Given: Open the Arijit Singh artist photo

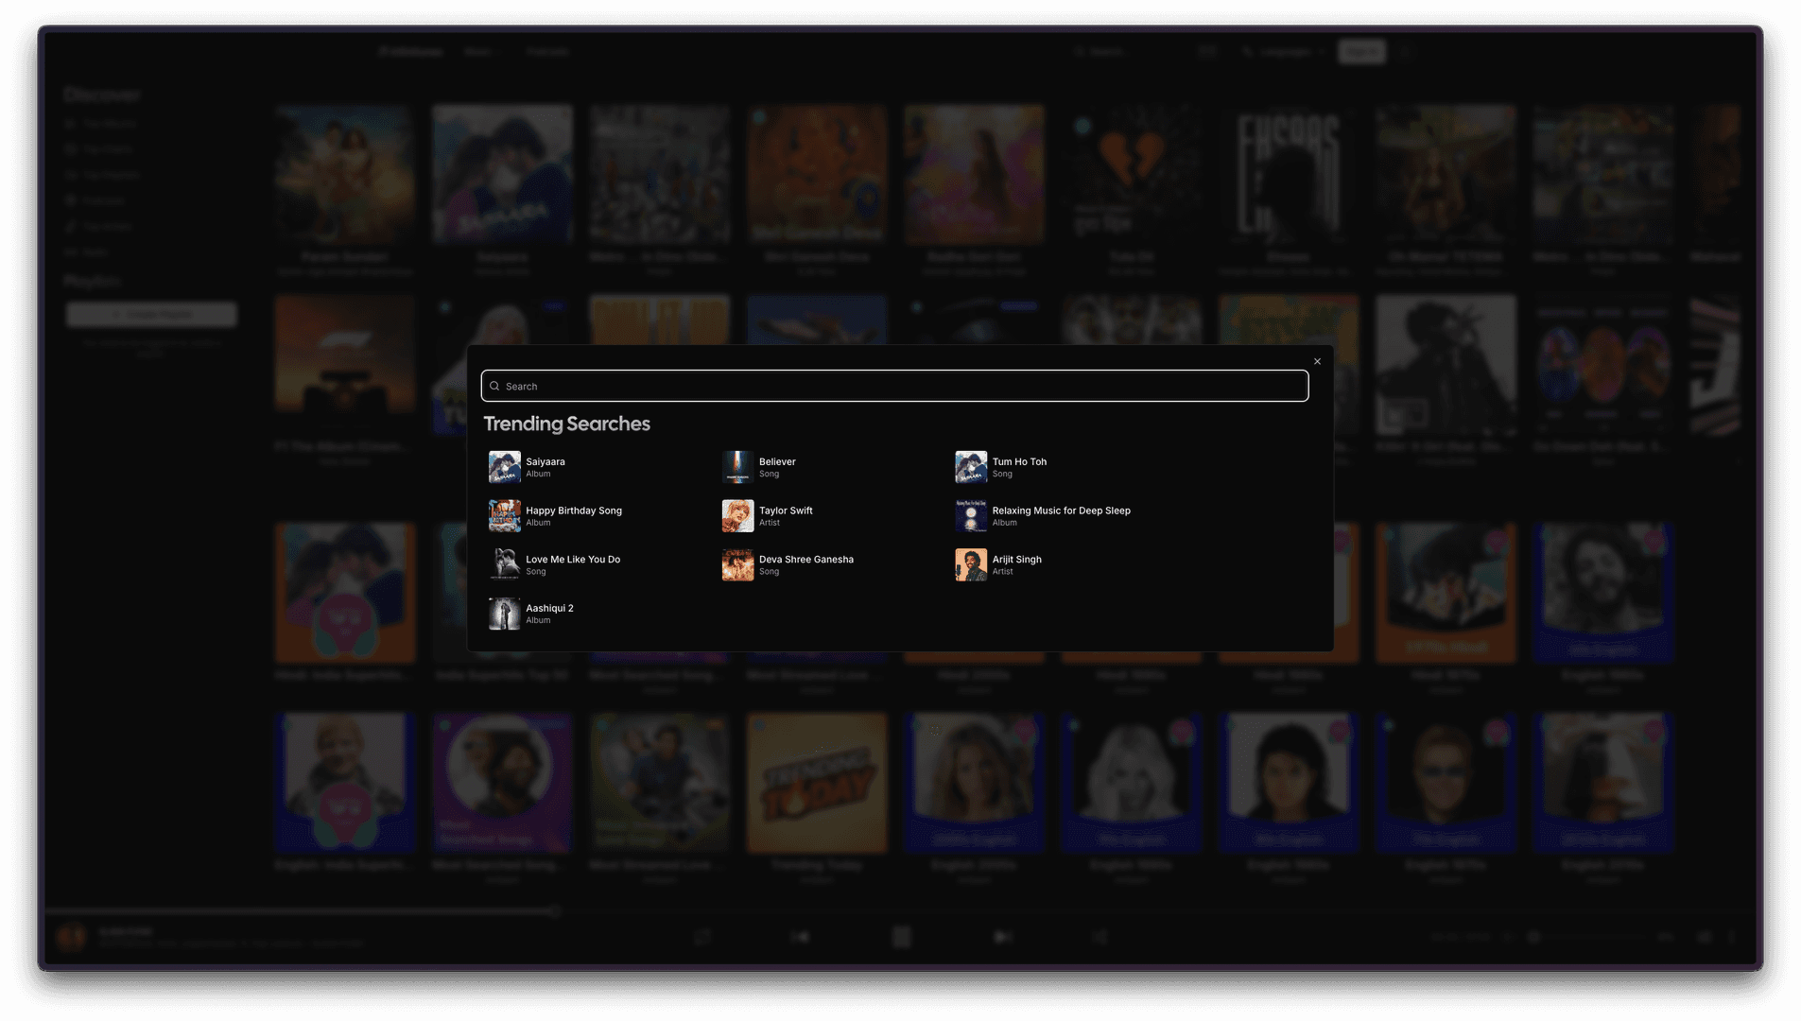Looking at the screenshot, I should [x=971, y=564].
